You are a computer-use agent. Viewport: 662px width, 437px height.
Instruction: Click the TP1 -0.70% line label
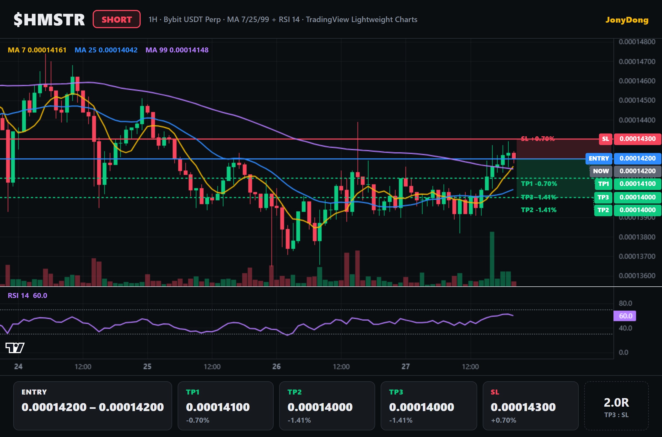click(539, 184)
